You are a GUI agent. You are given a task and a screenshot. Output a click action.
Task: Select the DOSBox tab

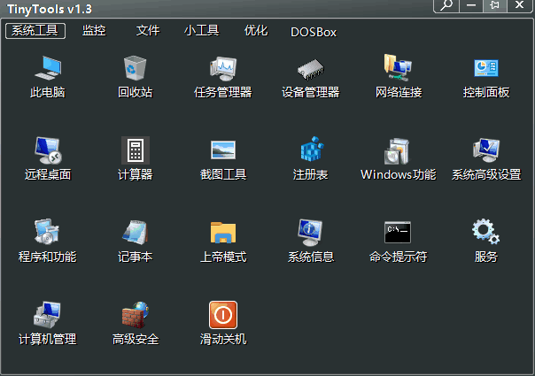314,32
